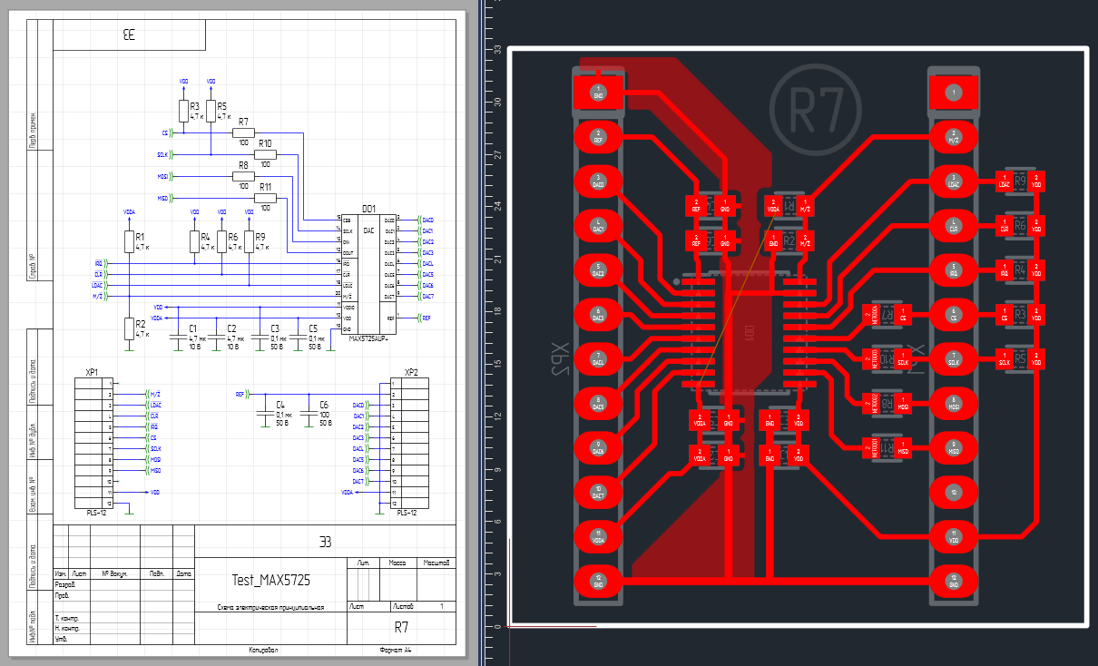Click pad 10 DAC7 on left PCB header
The width and height of the screenshot is (1098, 666).
point(598,492)
